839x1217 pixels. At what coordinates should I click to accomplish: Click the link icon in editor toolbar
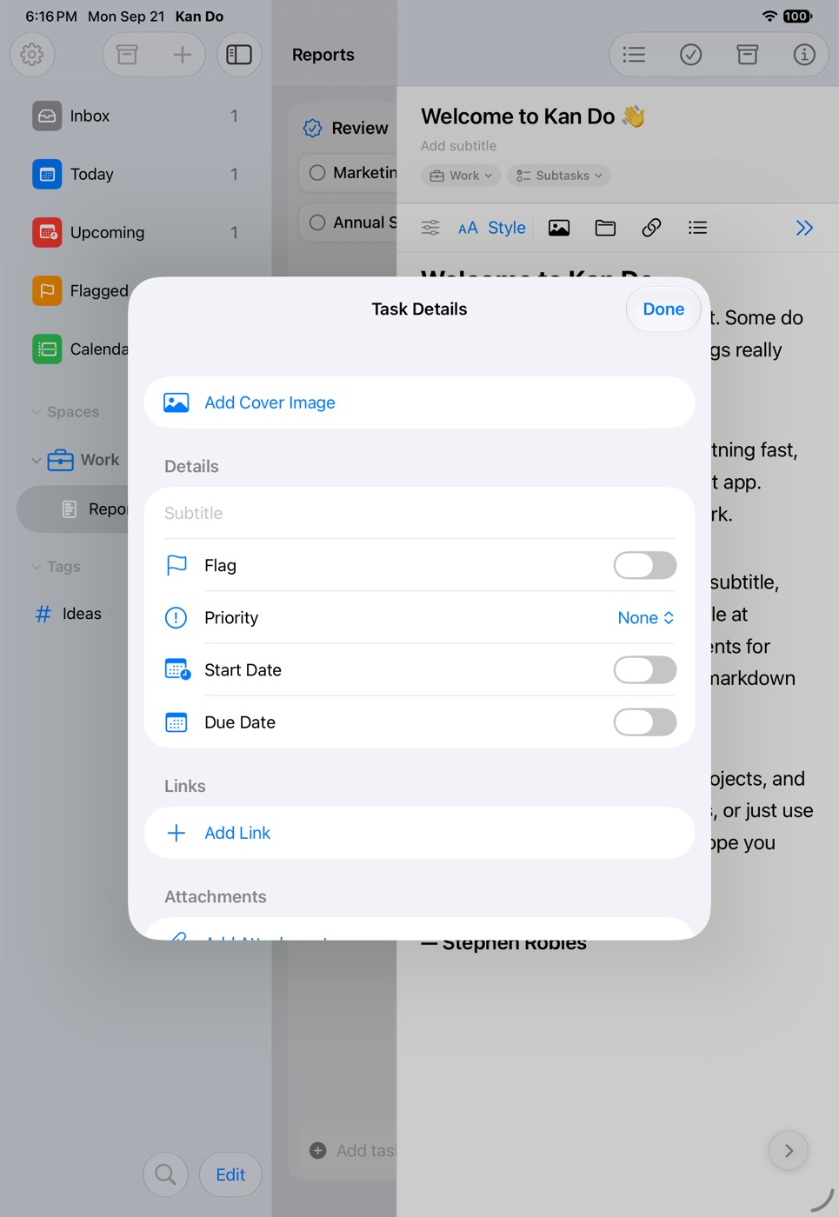point(651,228)
